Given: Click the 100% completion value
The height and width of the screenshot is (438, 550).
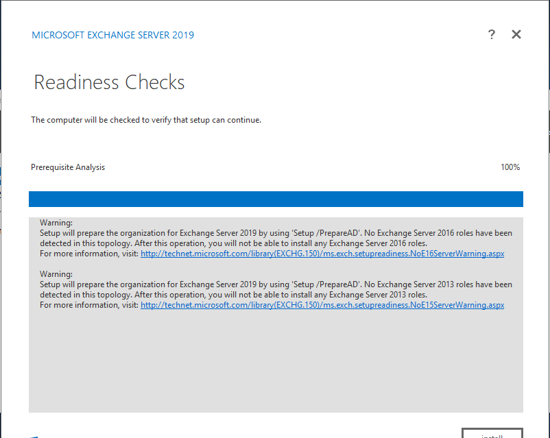Looking at the screenshot, I should pyautogui.click(x=510, y=167).
